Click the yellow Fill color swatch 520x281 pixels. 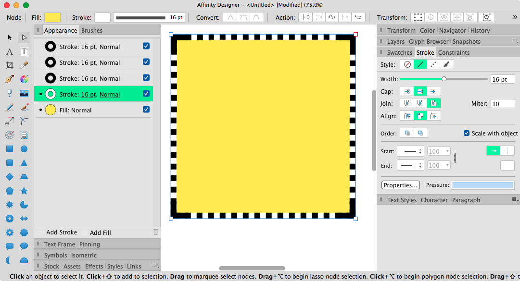(x=52, y=17)
